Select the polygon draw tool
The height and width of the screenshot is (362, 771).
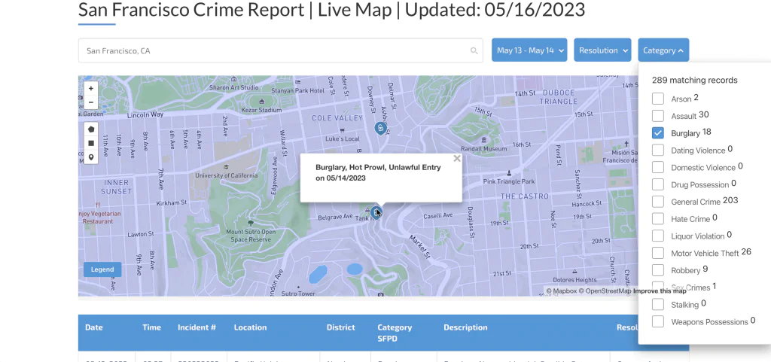[91, 129]
